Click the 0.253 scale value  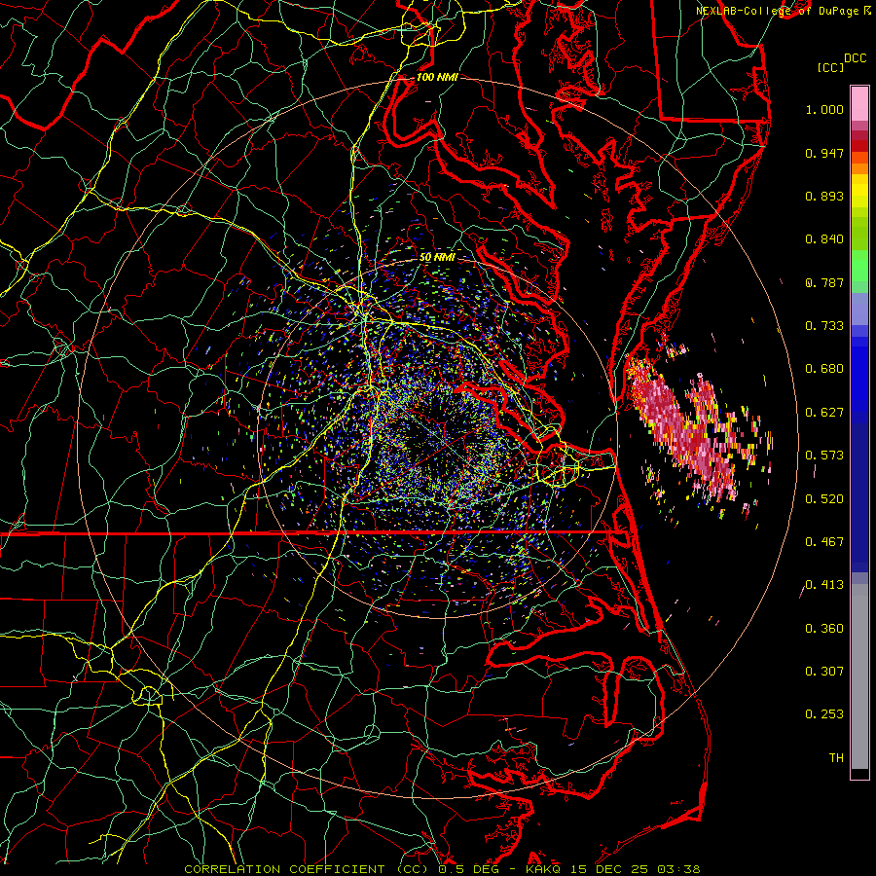[824, 714]
